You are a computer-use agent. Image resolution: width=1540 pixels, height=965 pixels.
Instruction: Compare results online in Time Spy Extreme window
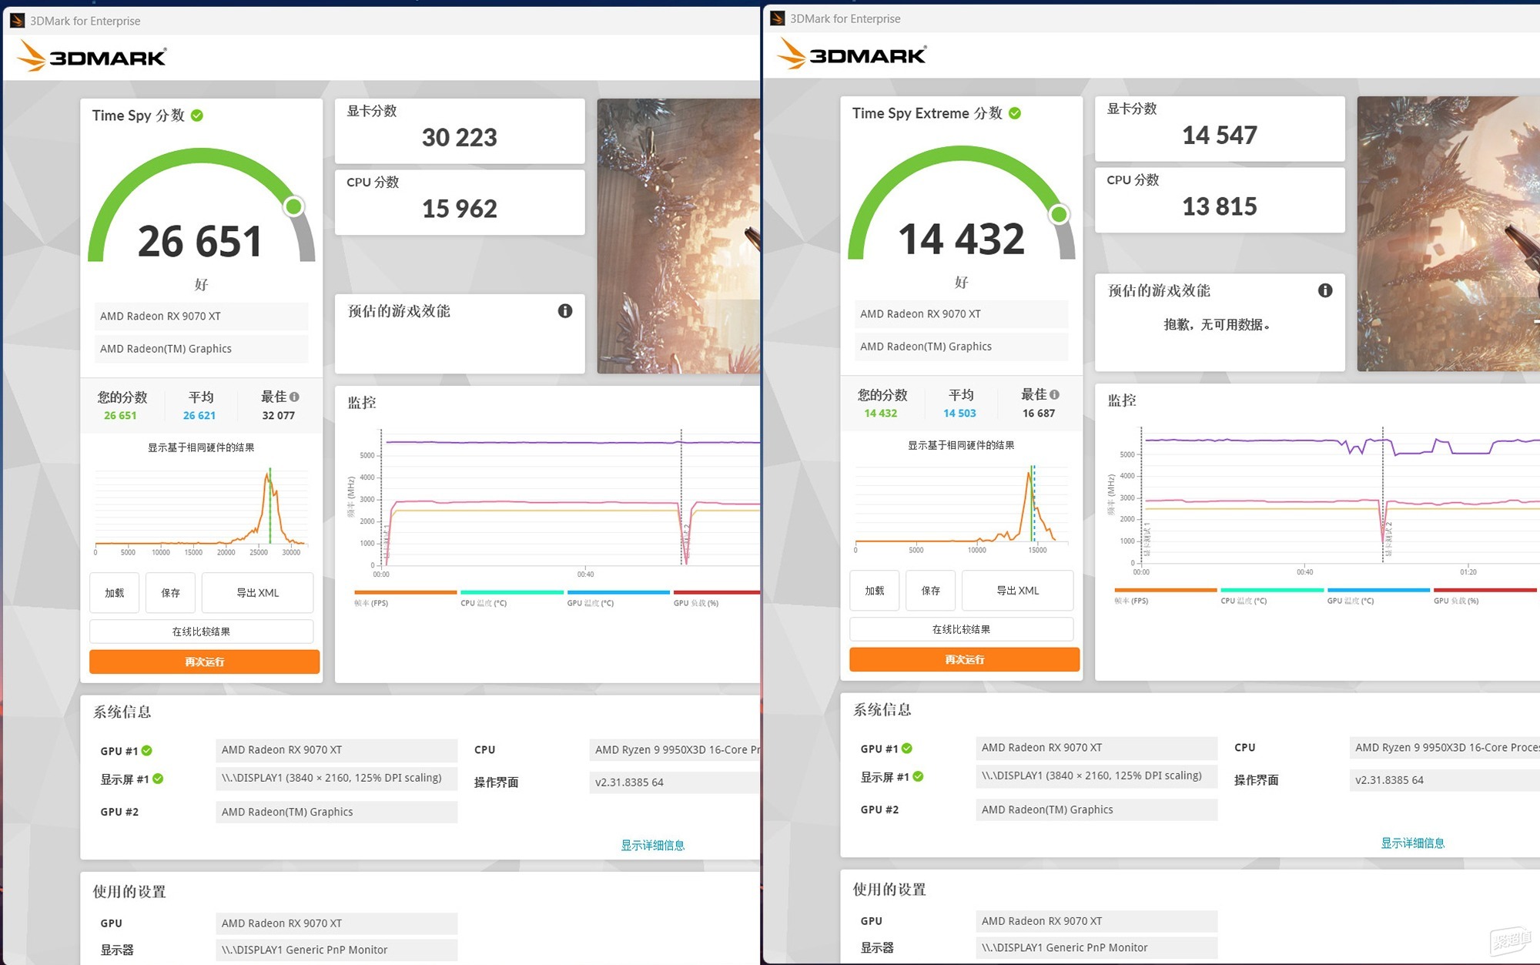point(961,629)
